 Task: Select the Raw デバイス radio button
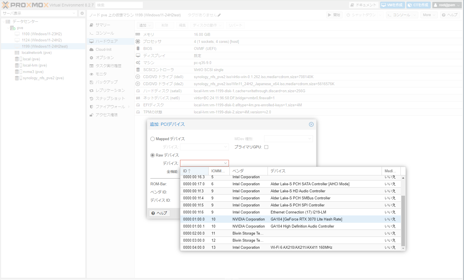pyautogui.click(x=153, y=155)
